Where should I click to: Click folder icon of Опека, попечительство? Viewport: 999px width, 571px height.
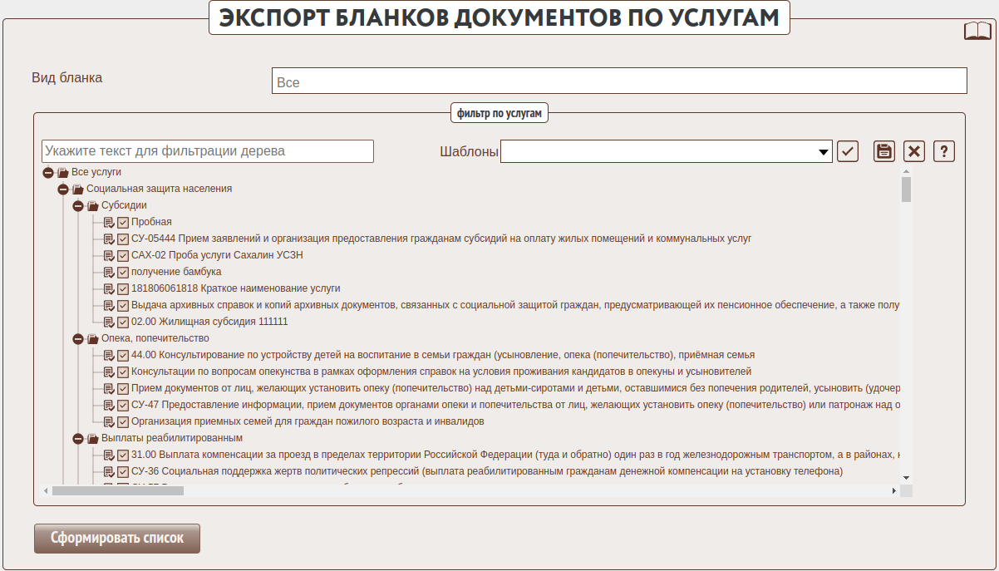point(93,338)
